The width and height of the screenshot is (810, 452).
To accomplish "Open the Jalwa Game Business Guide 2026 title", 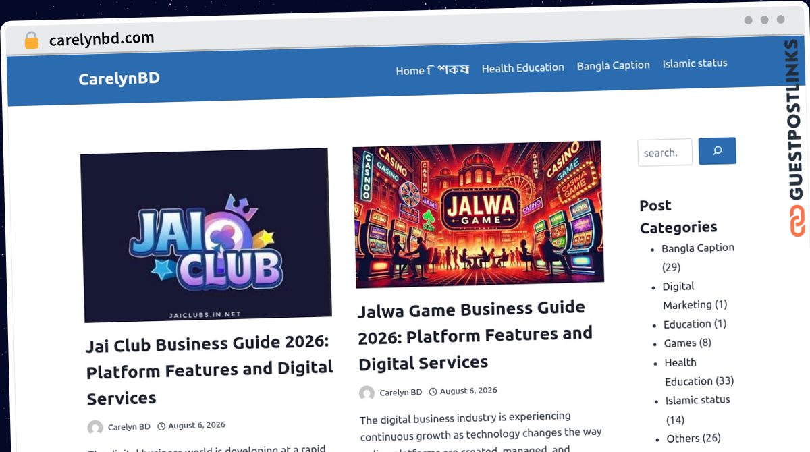I will click(x=475, y=335).
